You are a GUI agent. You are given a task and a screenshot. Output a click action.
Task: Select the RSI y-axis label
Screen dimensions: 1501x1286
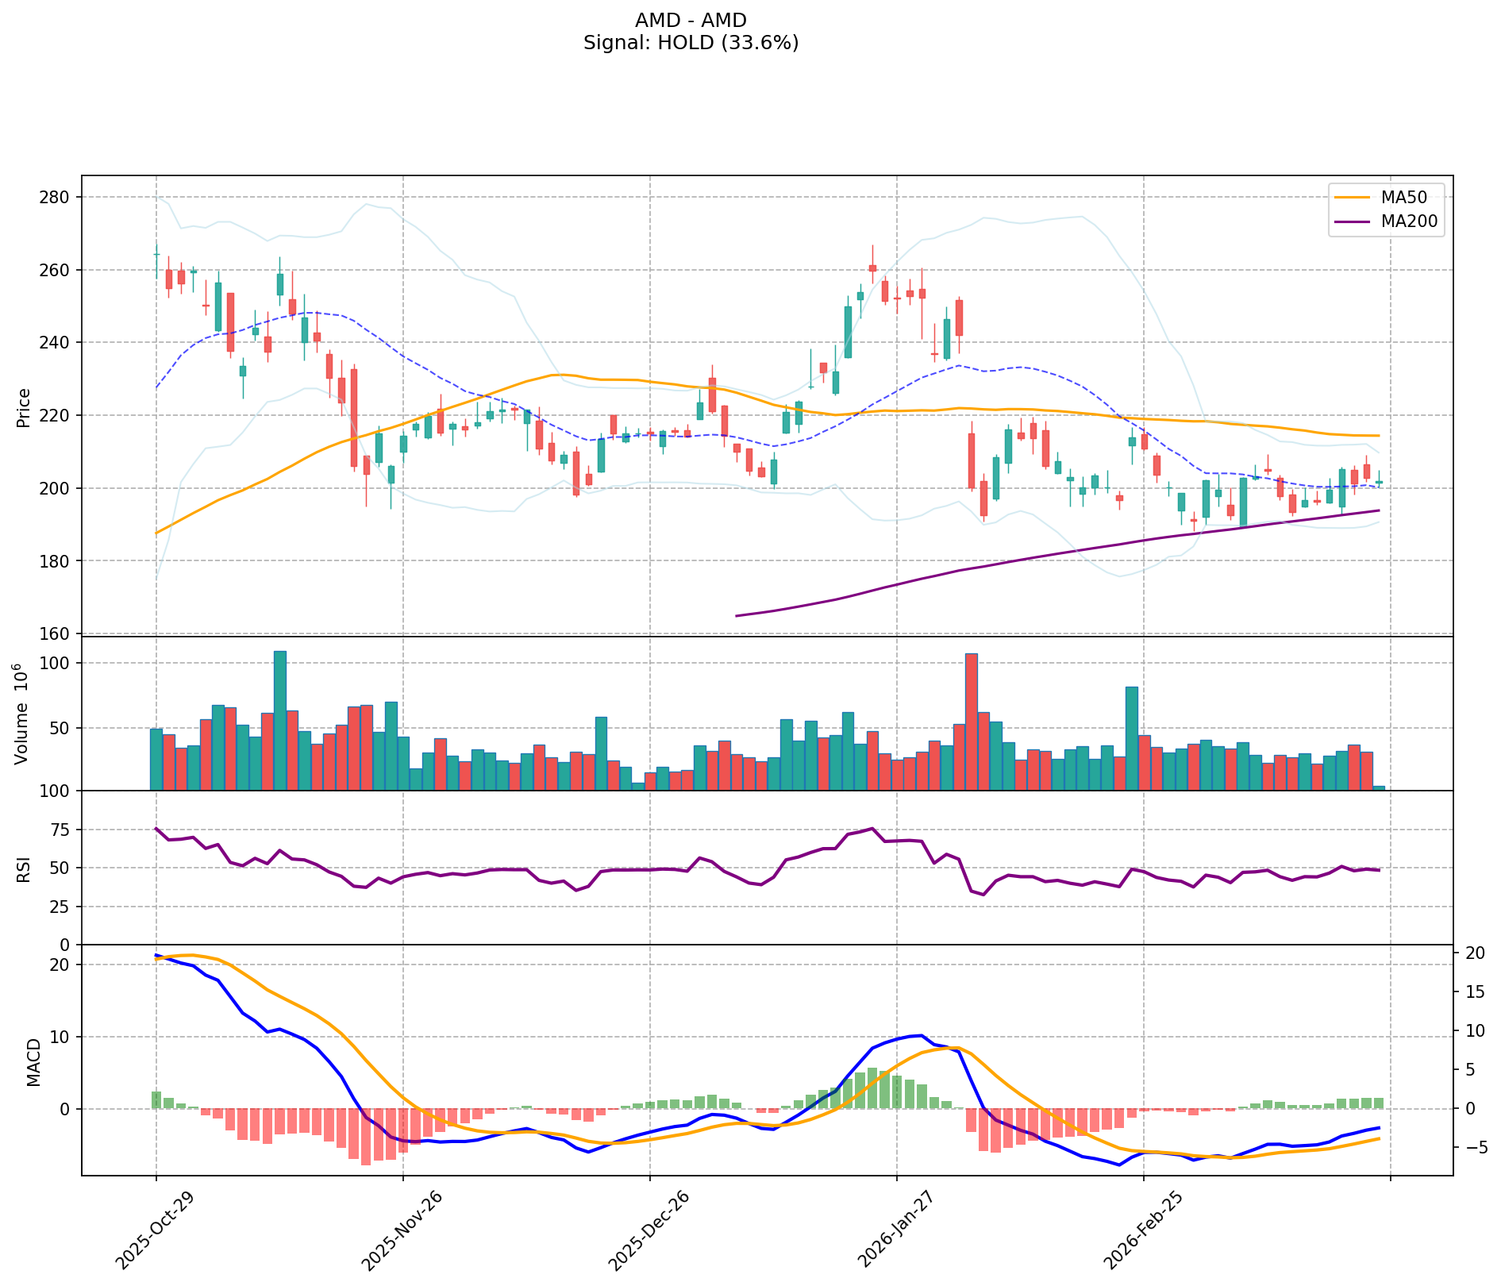pos(24,868)
